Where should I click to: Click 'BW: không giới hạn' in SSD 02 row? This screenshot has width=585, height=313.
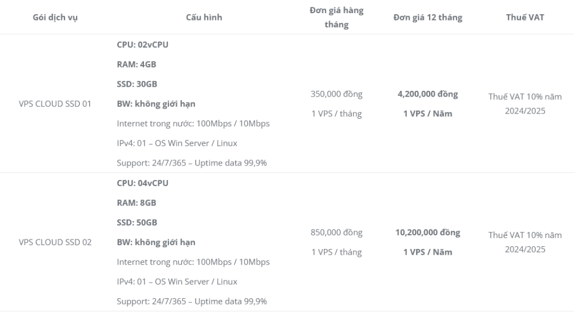point(156,243)
